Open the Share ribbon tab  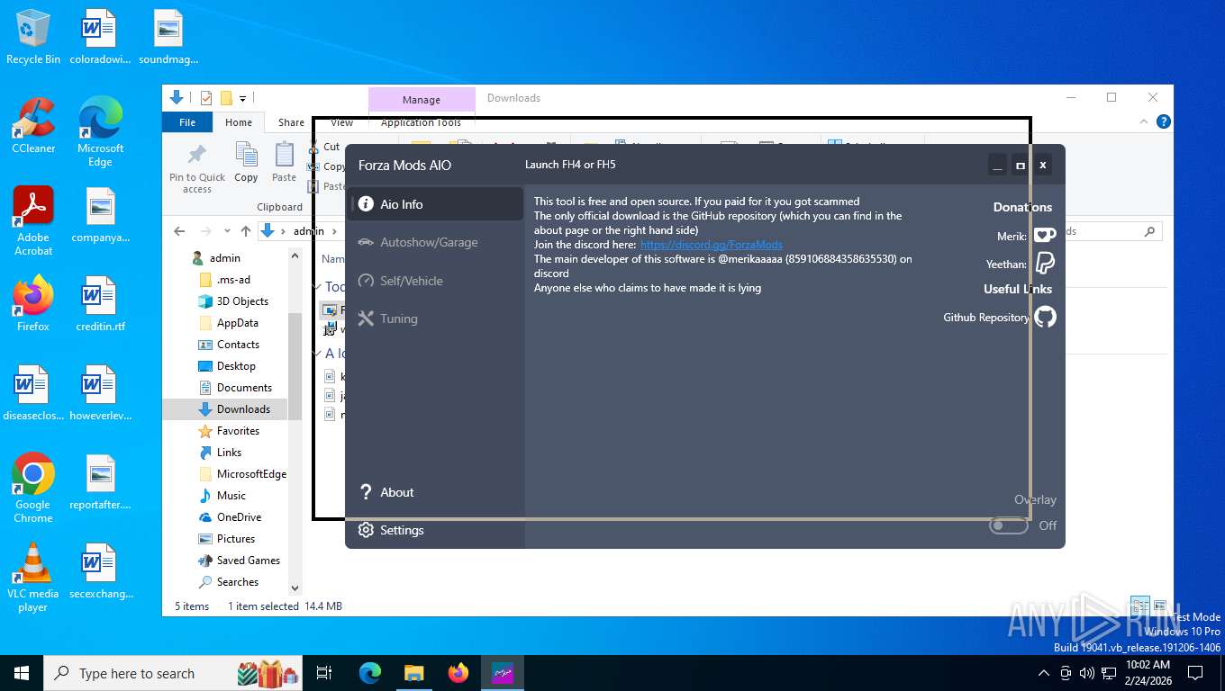291,122
